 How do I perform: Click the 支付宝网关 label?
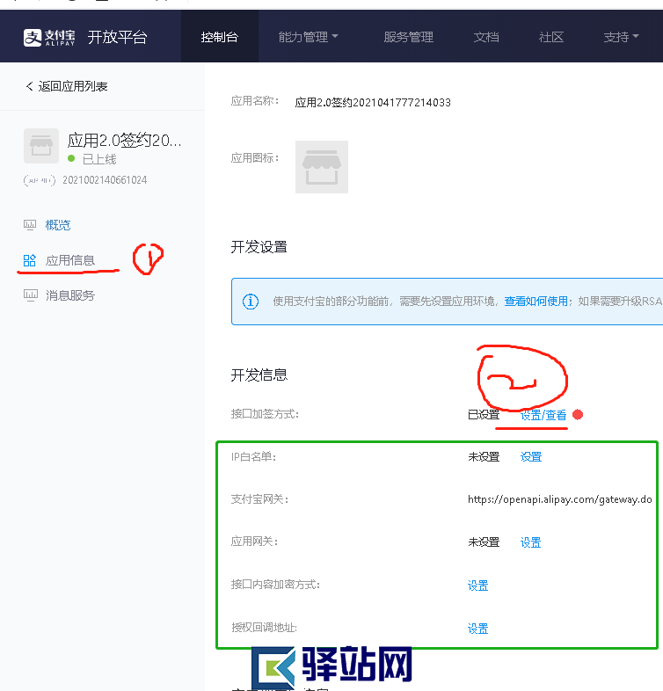click(x=259, y=499)
